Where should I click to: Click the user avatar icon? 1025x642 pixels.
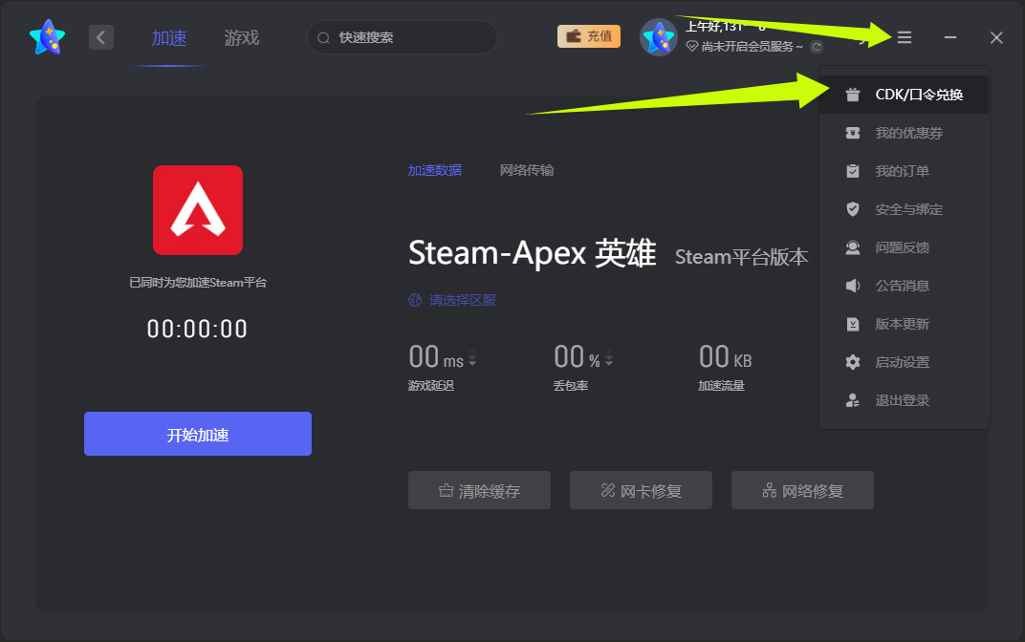pyautogui.click(x=658, y=37)
